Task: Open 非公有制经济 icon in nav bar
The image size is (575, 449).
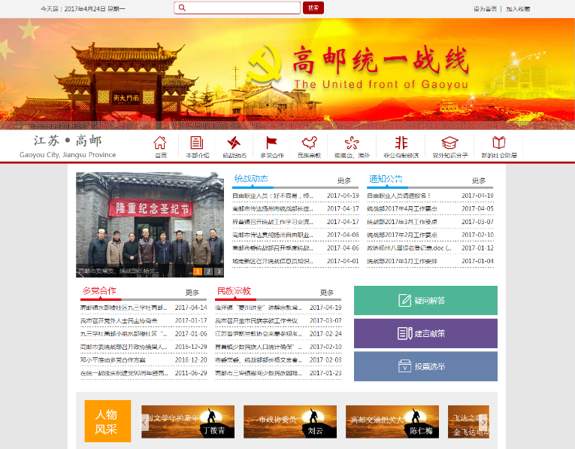Action: click(x=401, y=143)
